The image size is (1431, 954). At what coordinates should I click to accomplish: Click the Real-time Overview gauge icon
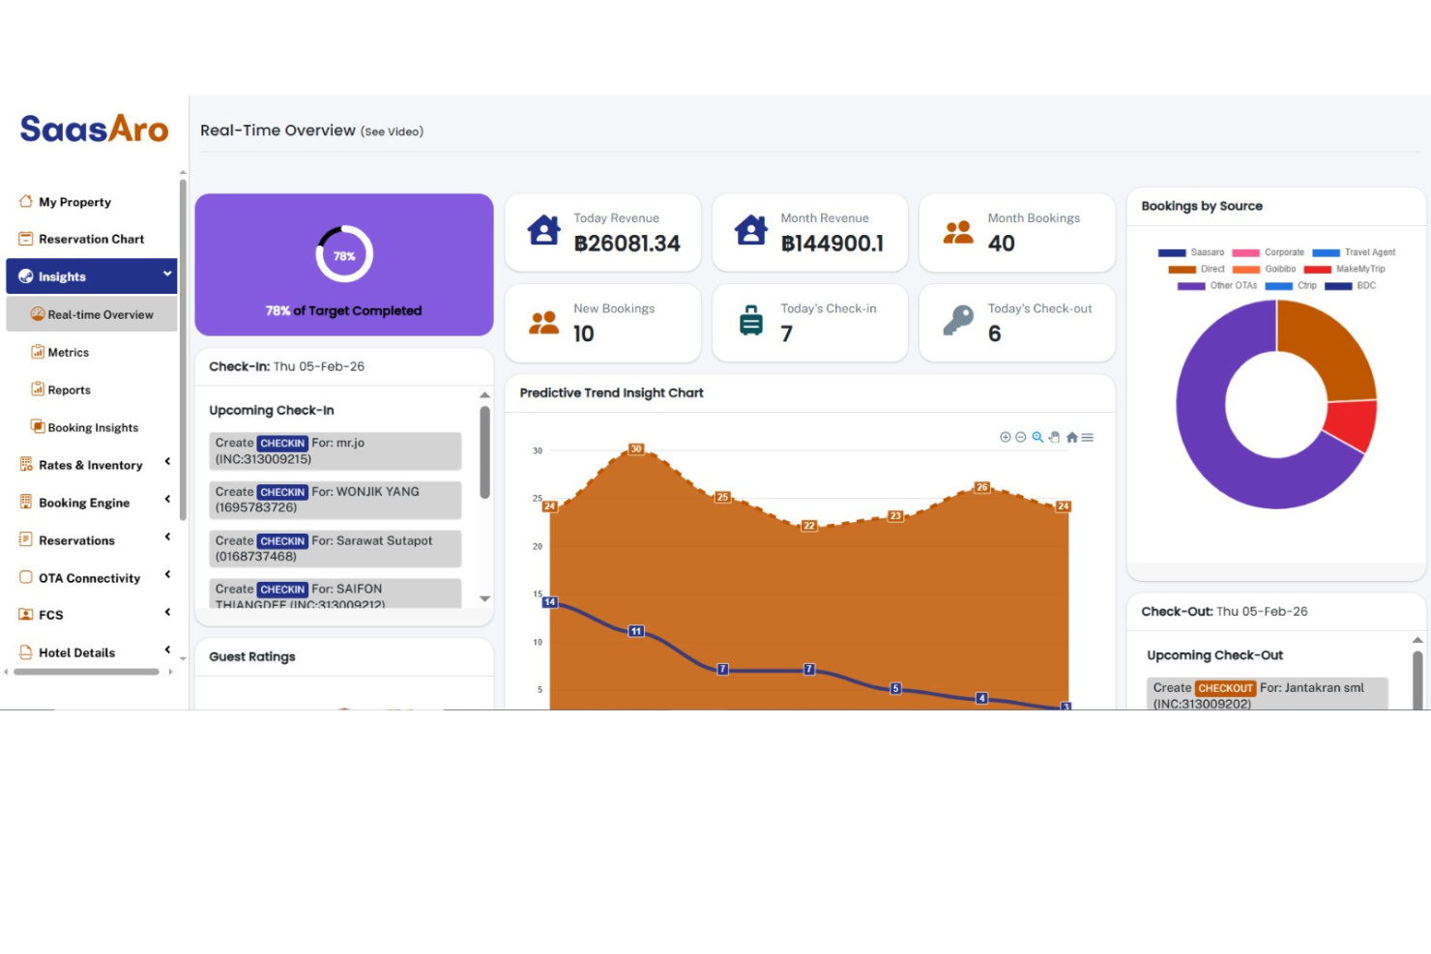(x=38, y=314)
